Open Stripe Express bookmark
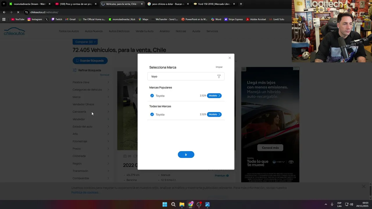This screenshot has height=209, width=372. point(234,19)
